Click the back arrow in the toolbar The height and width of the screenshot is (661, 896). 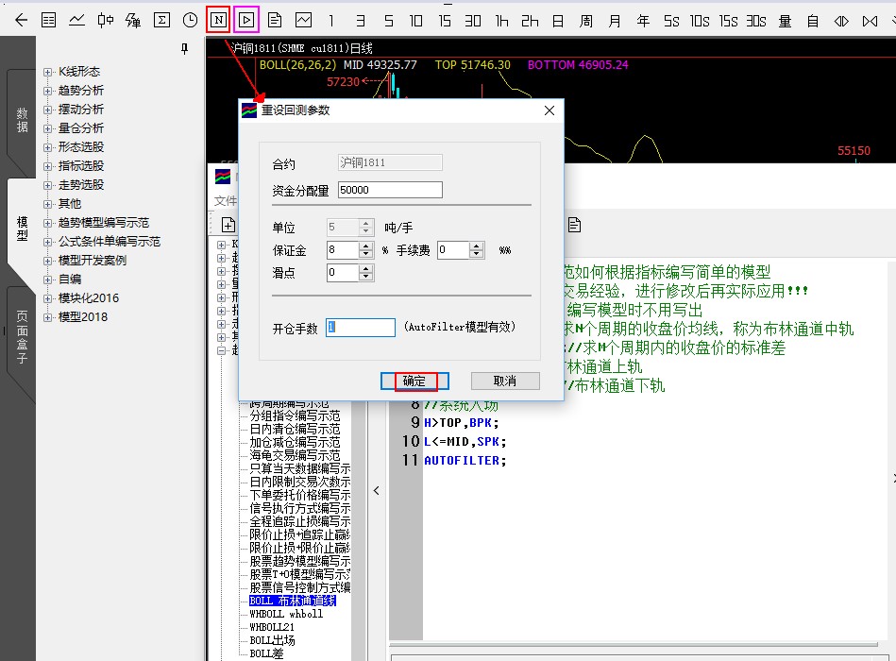(x=21, y=19)
